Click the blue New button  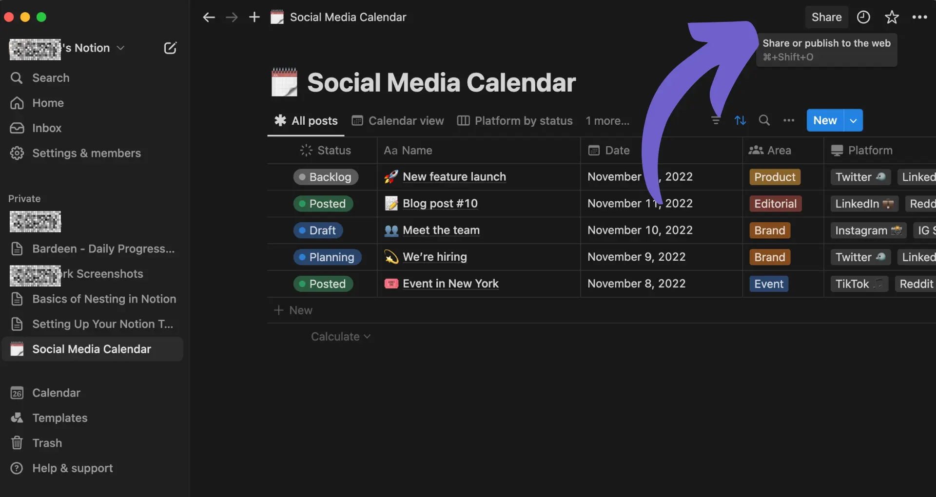(825, 120)
